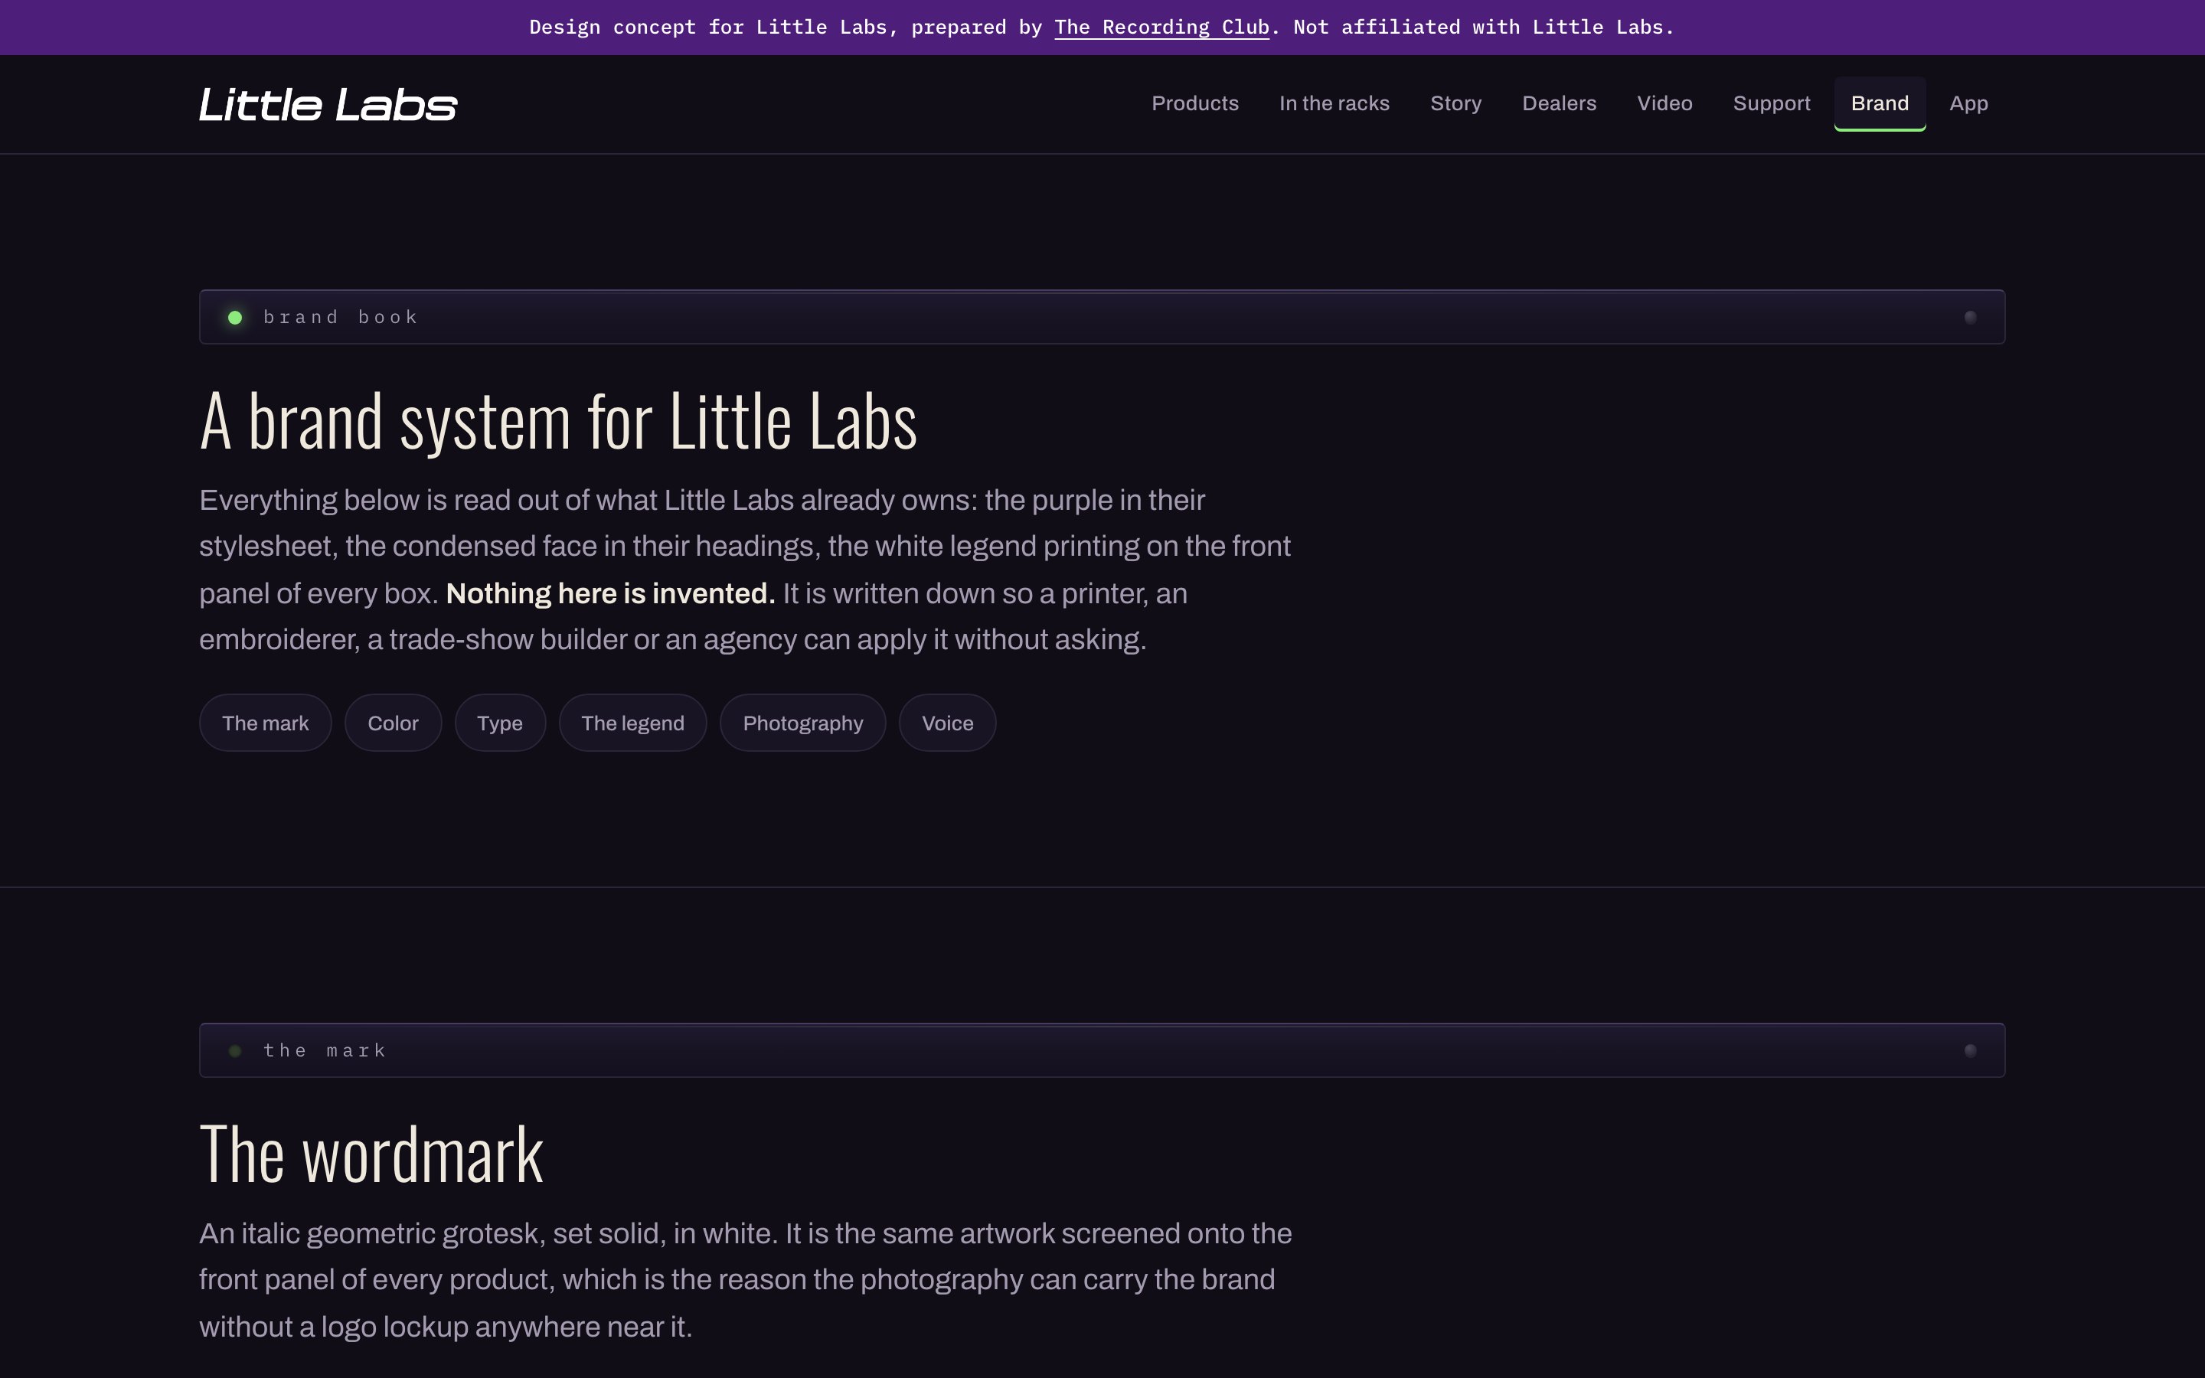Click the green LED on brand book bar
Viewport: 2205px width, 1378px height.
(235, 317)
